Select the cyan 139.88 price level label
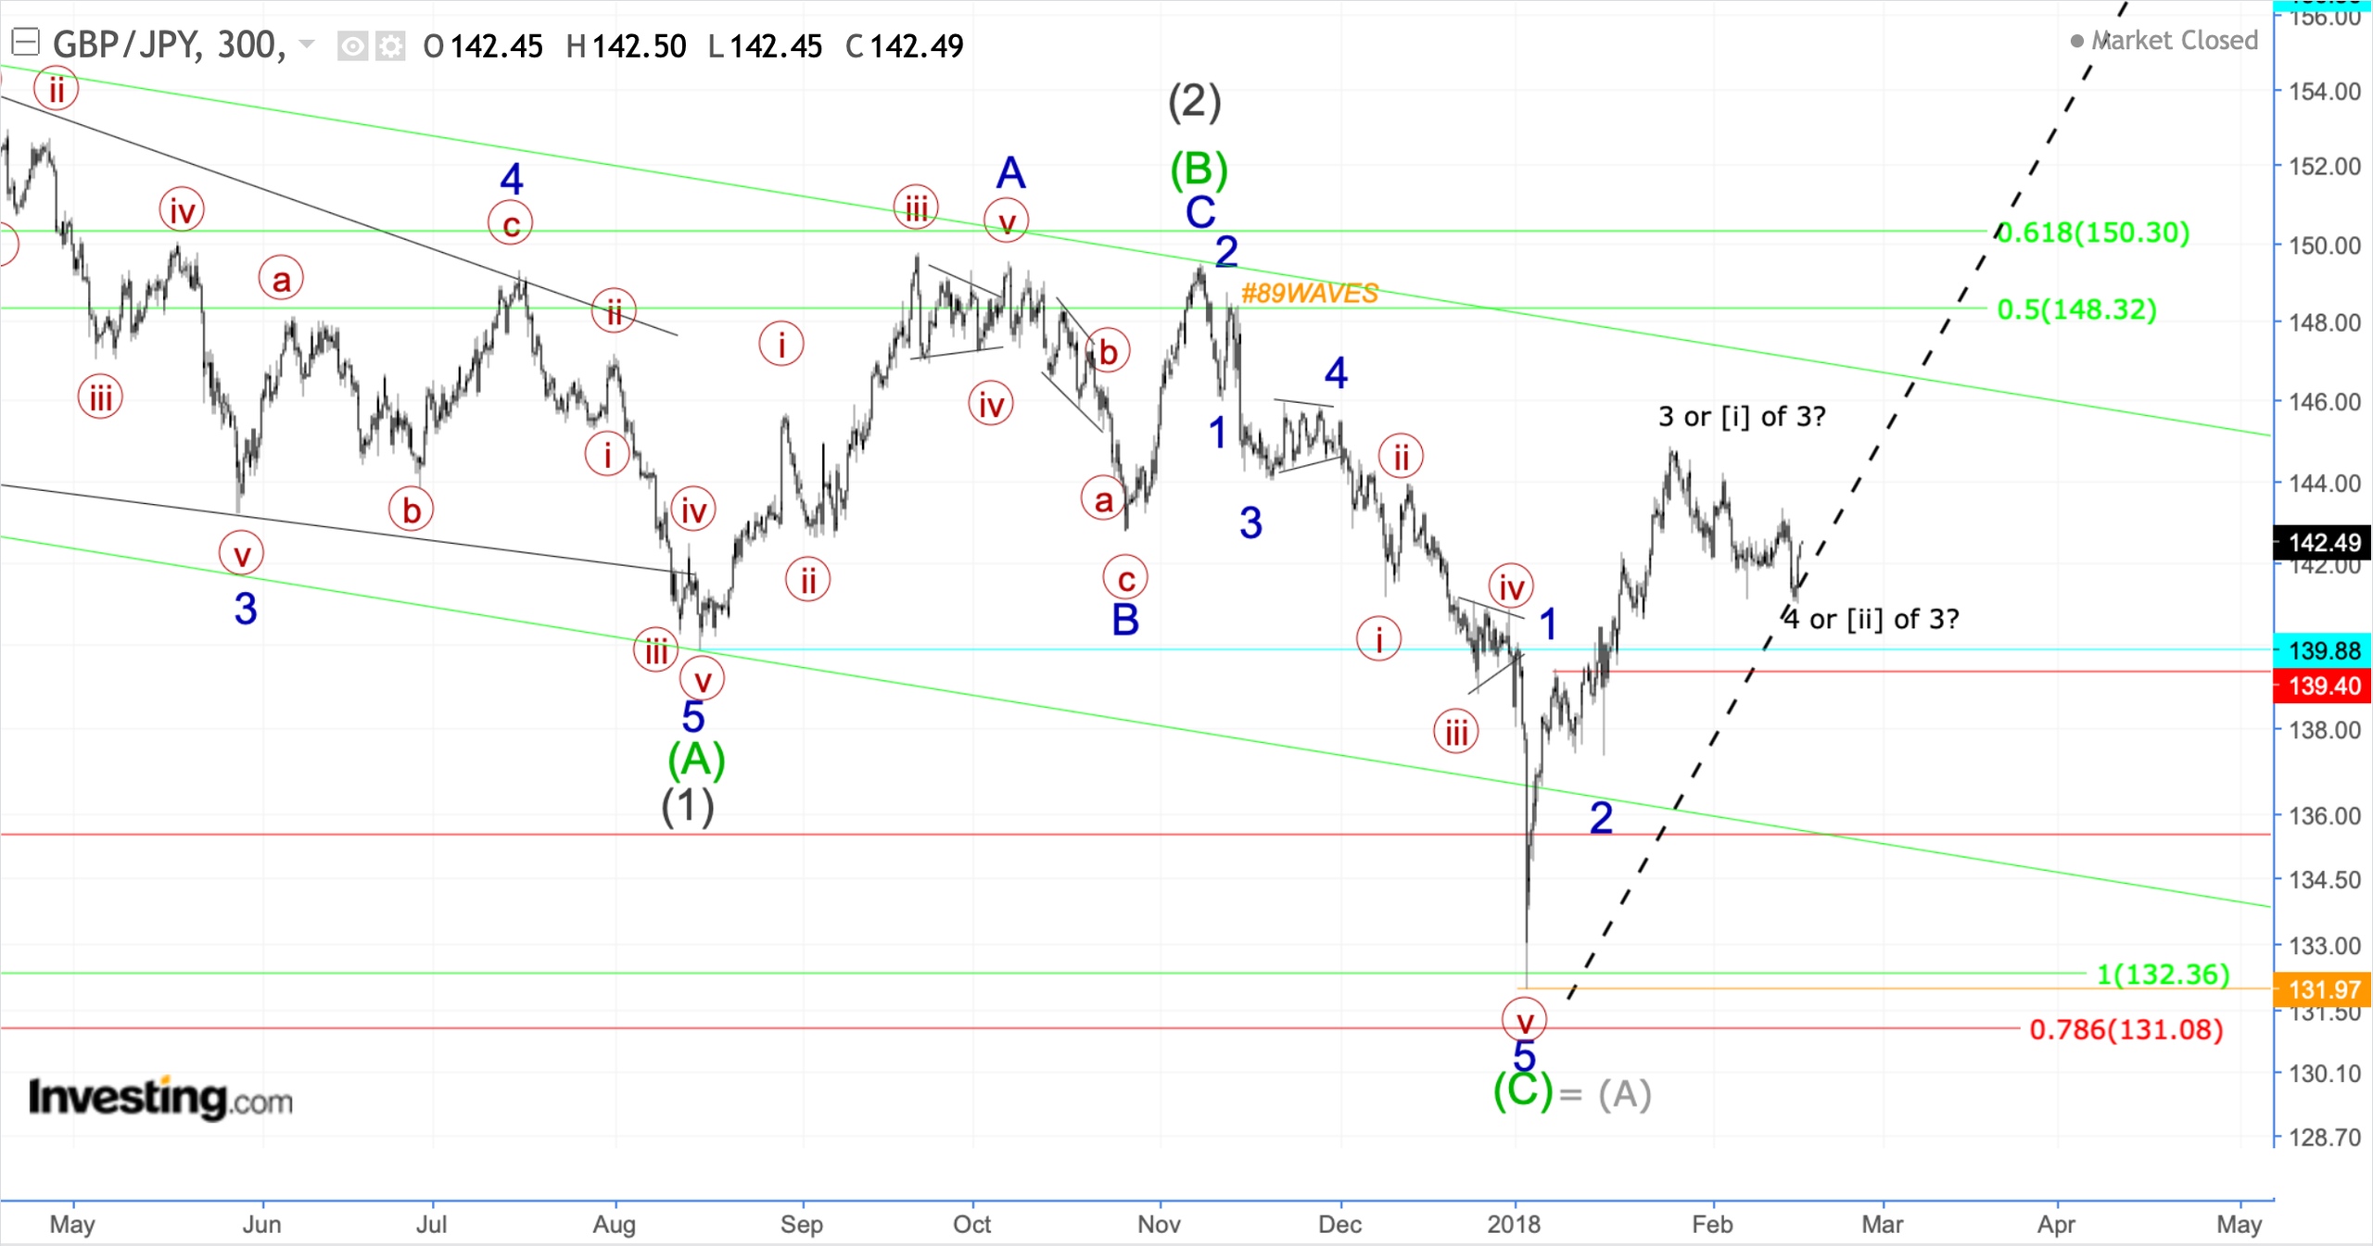 pyautogui.click(x=2321, y=651)
